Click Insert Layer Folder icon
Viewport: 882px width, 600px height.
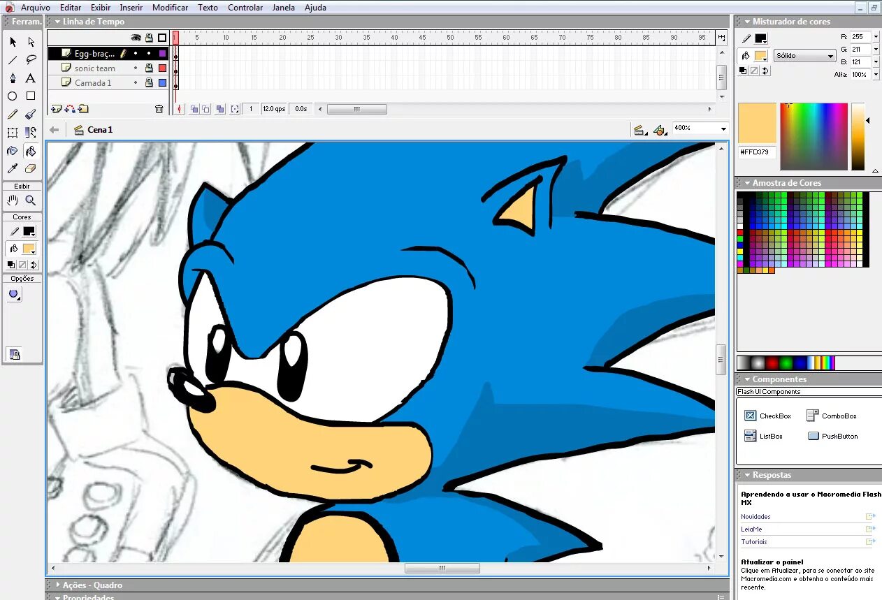coord(83,109)
